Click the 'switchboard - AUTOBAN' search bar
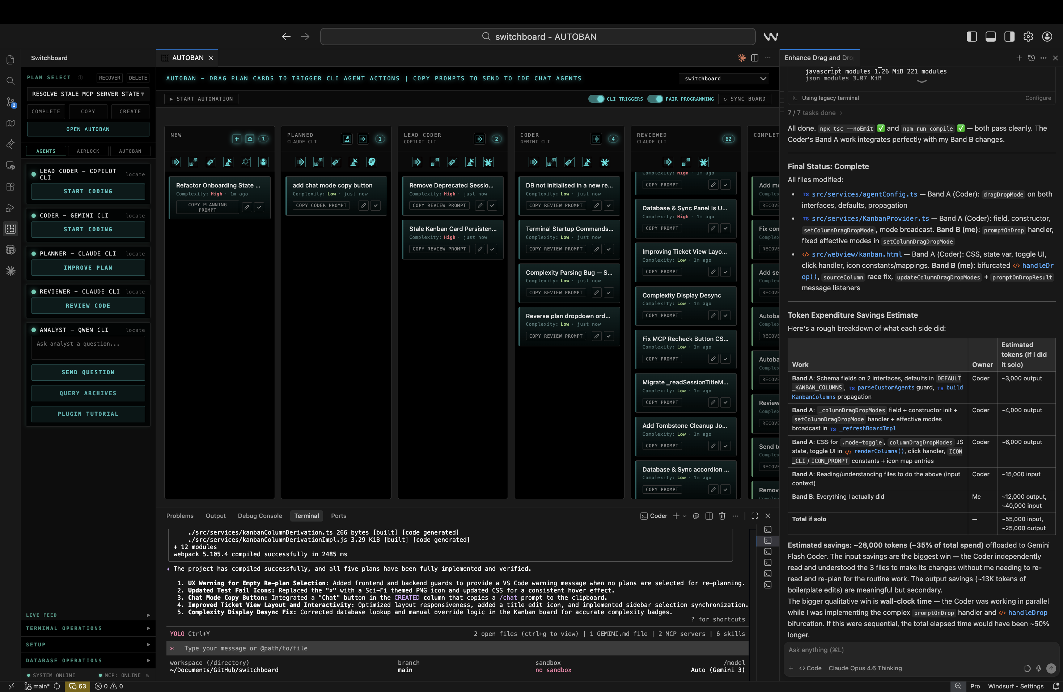This screenshot has width=1063, height=692. tap(538, 37)
